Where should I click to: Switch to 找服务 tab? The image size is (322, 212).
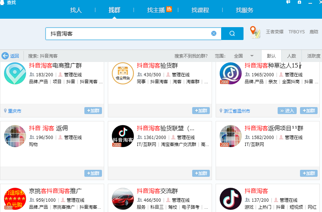click(244, 10)
